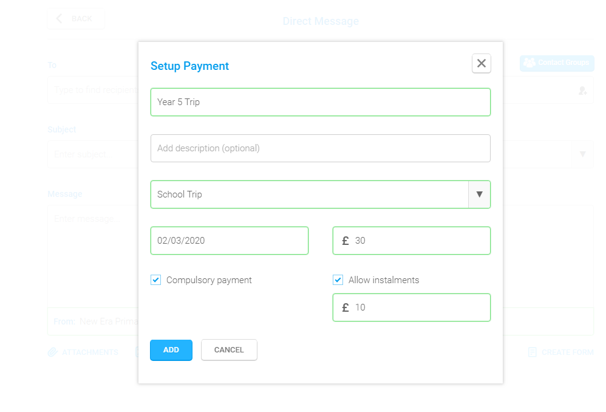
Task: Untick the Allow instalments checkbox
Action: click(338, 280)
